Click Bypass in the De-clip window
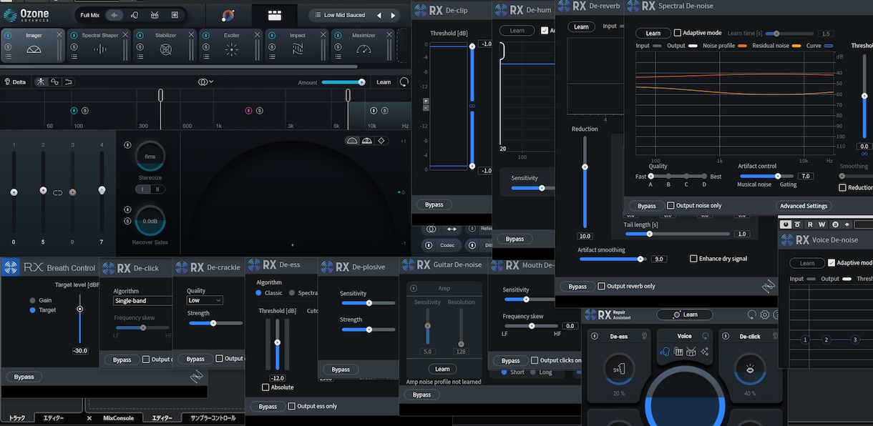The height and width of the screenshot is (426, 873). click(434, 204)
